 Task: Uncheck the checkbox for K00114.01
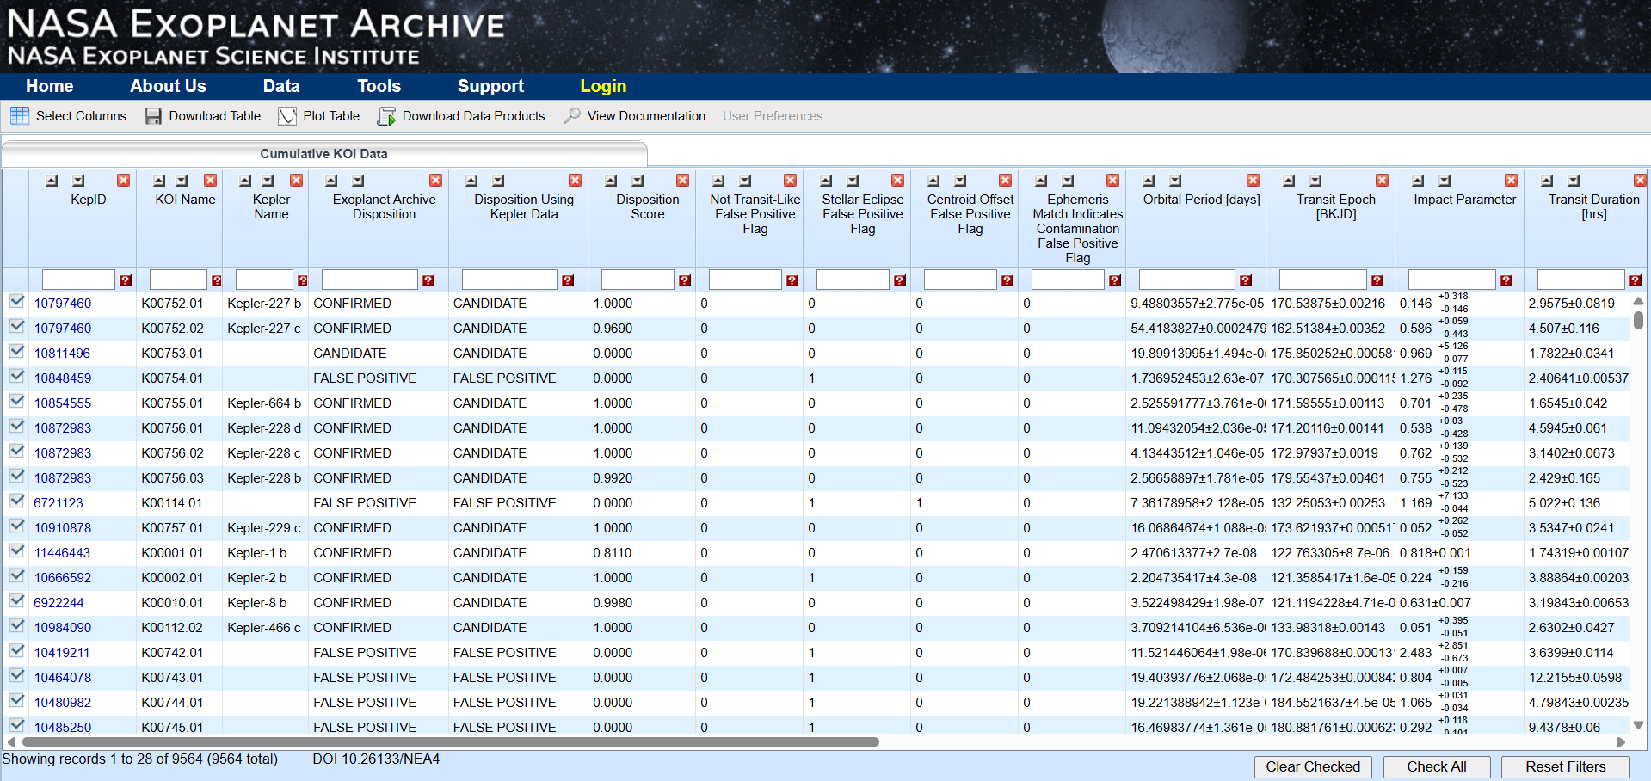(16, 502)
